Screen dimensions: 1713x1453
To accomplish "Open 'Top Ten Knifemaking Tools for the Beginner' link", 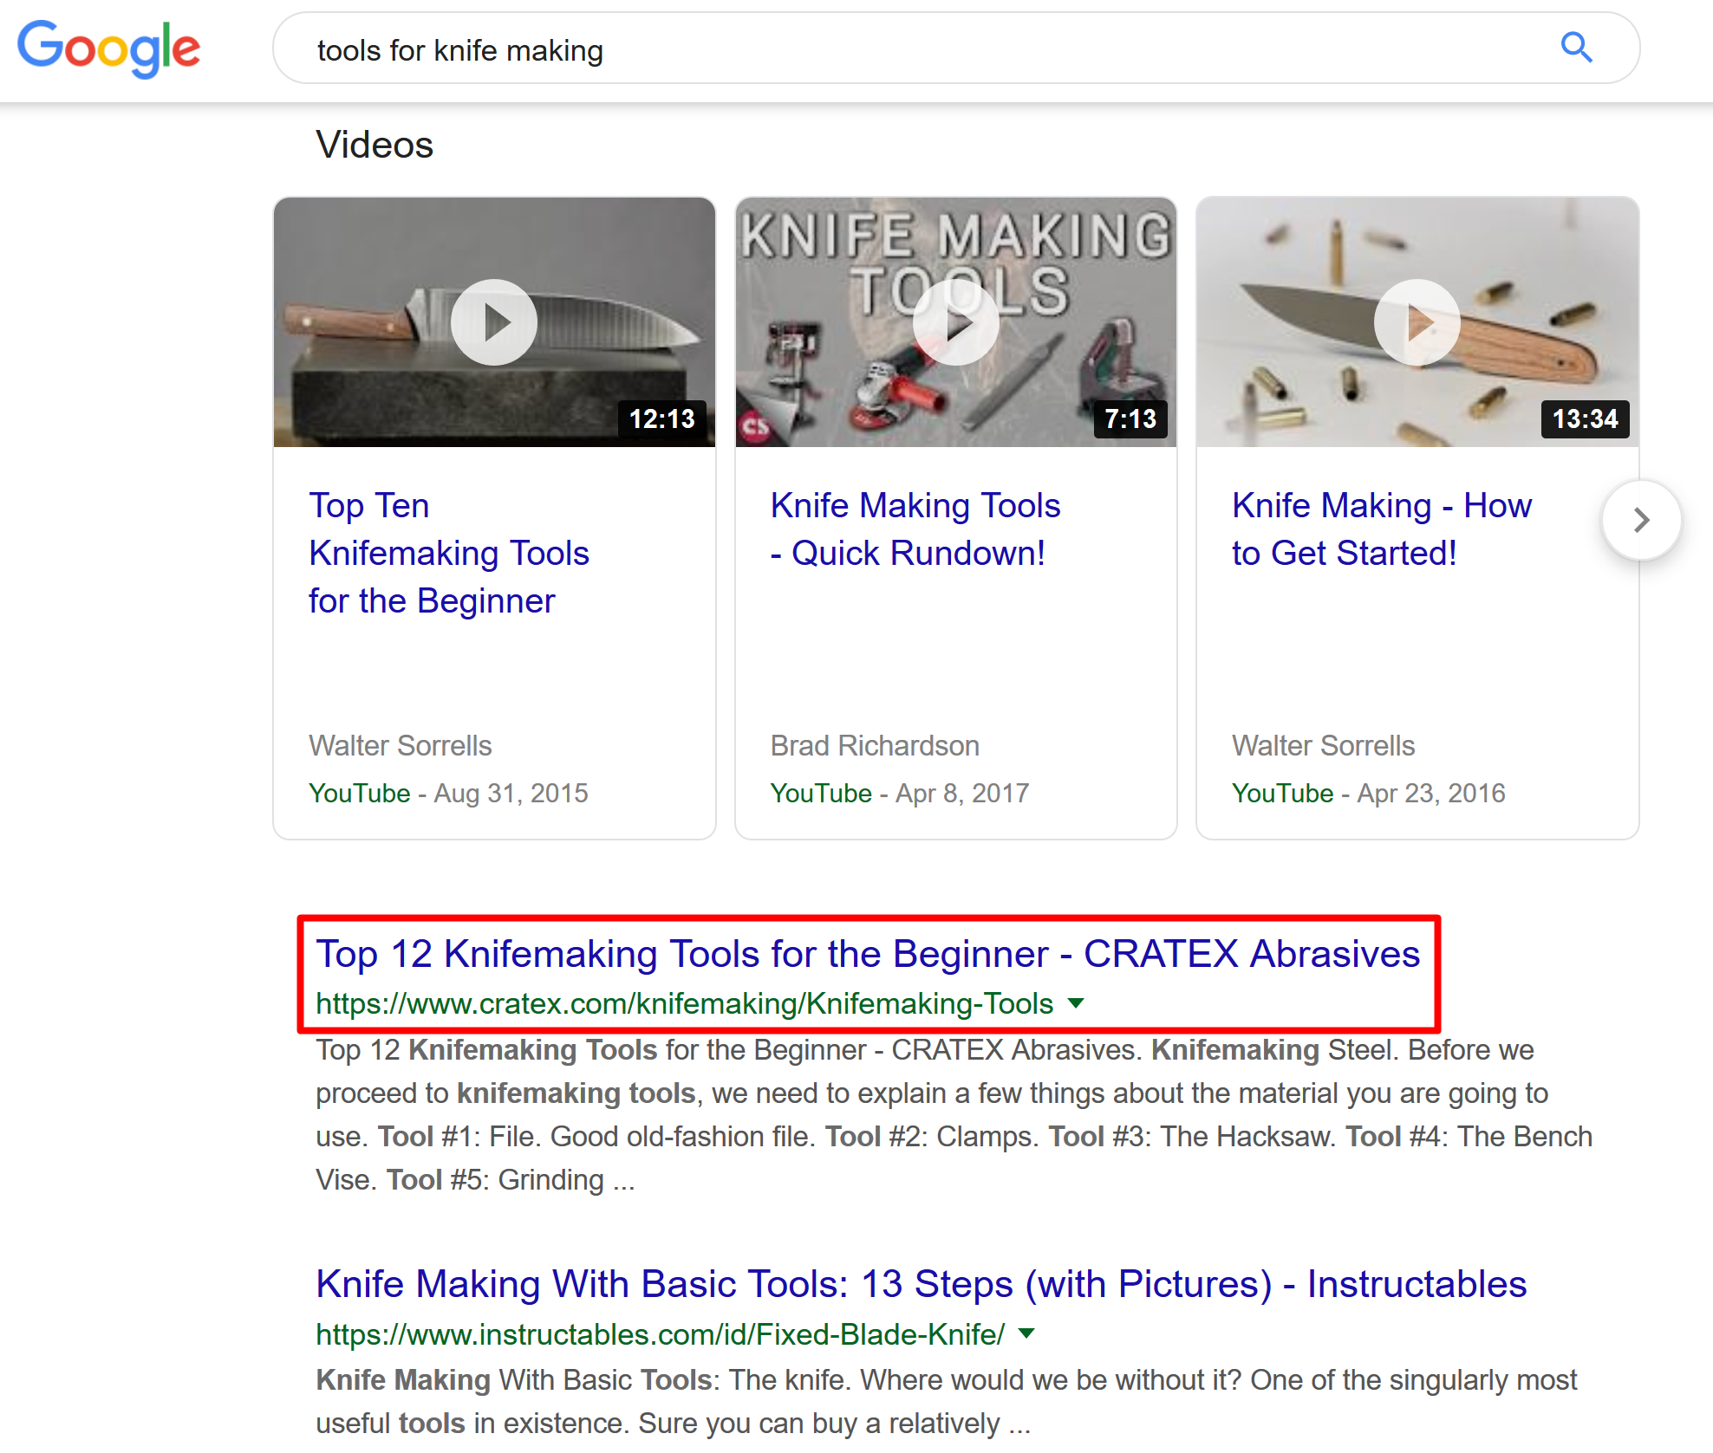I will (449, 553).
